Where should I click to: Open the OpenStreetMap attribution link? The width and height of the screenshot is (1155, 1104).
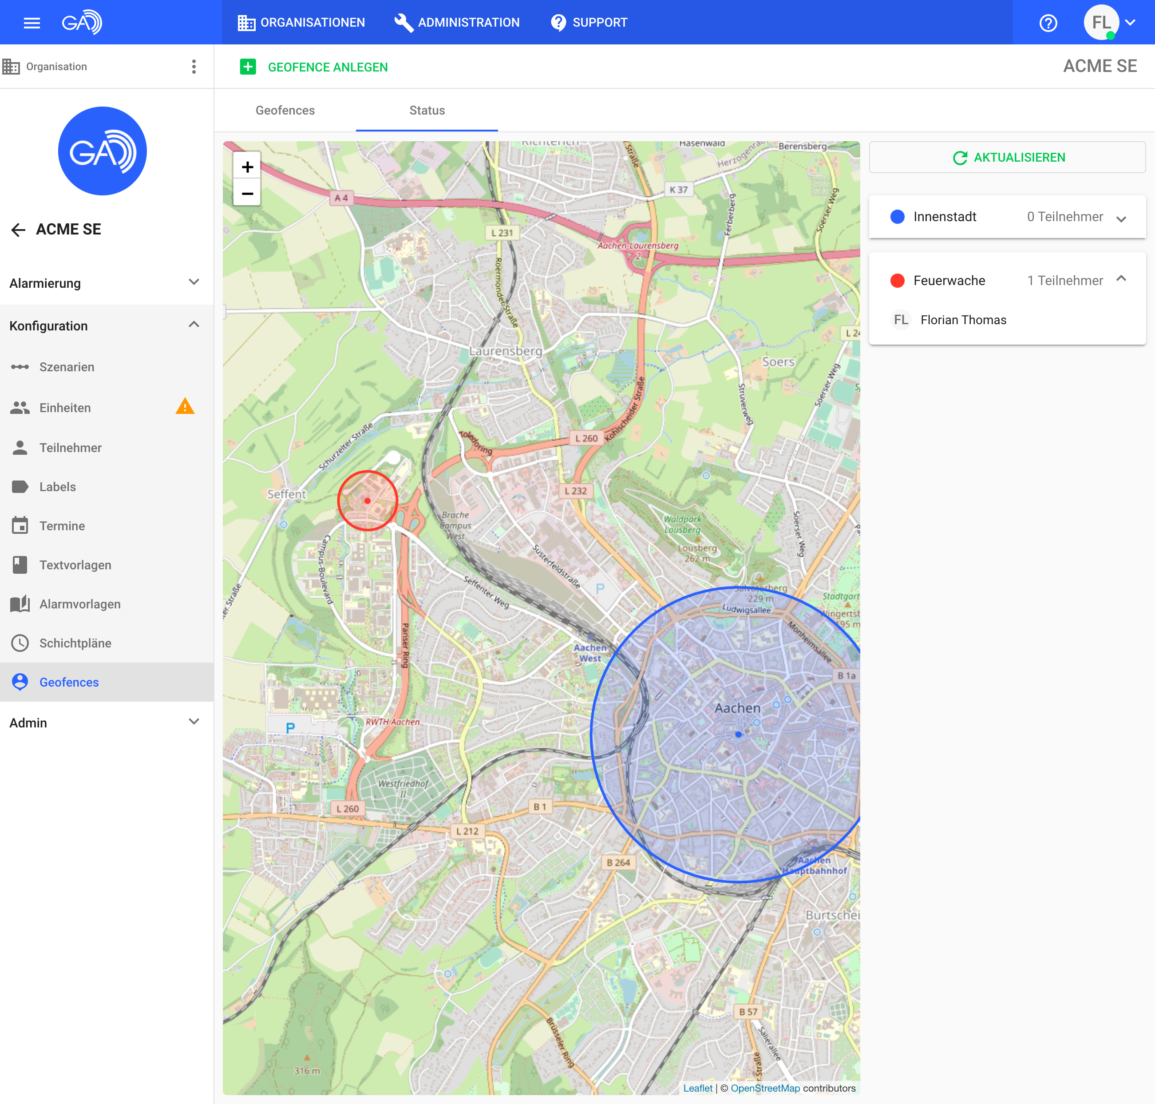[764, 1088]
